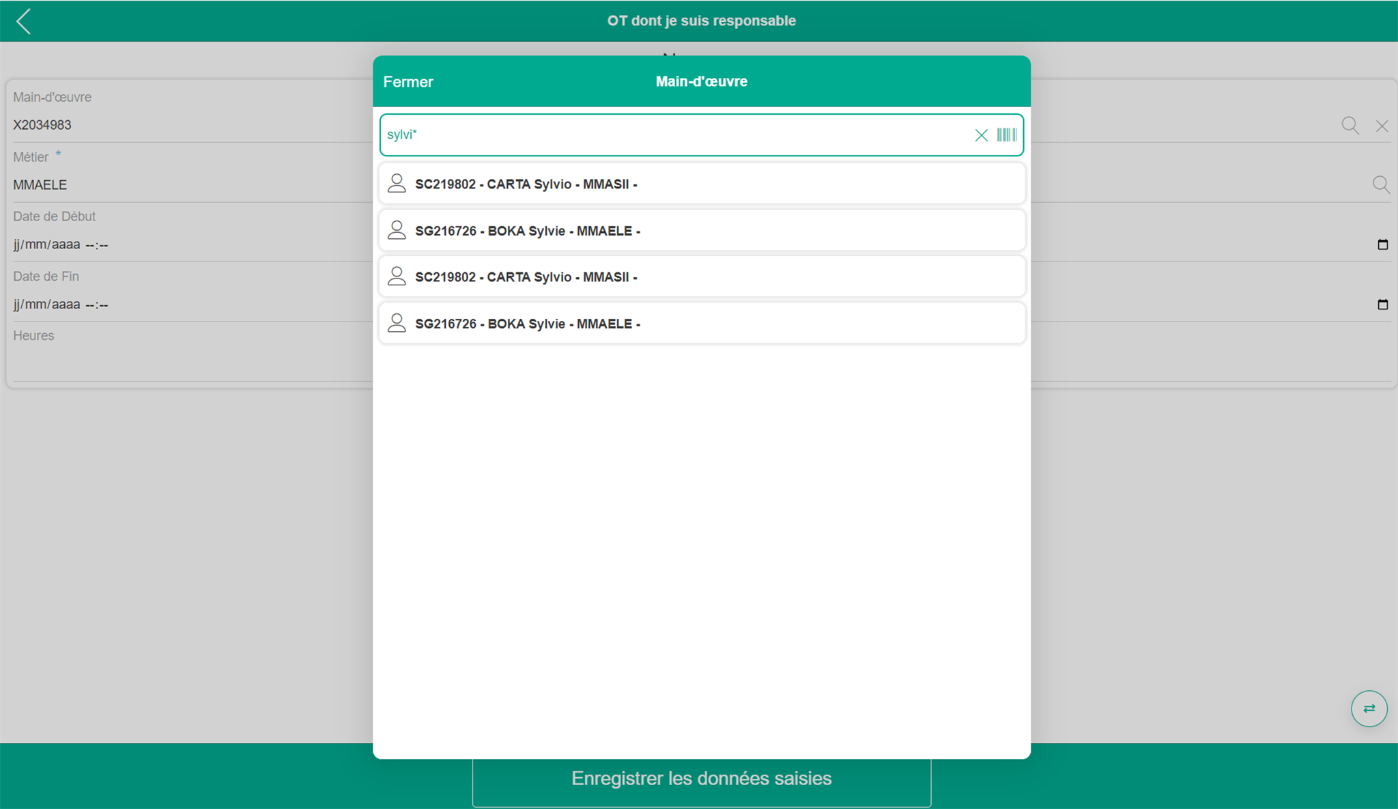Open the barcode scanner icon
1398x809 pixels.
pos(1007,135)
